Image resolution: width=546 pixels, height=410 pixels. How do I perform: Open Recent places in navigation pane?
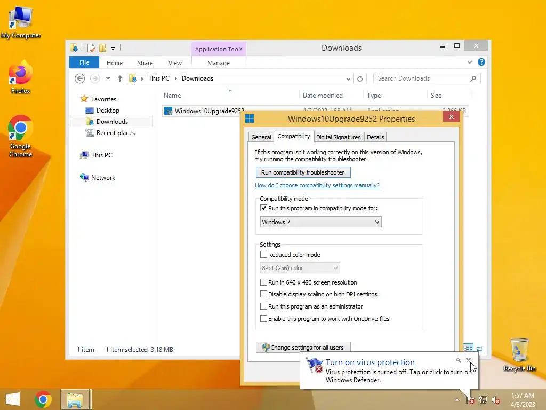pyautogui.click(x=115, y=133)
